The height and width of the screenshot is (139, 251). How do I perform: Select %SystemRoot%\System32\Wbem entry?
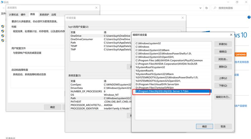pos(173,74)
